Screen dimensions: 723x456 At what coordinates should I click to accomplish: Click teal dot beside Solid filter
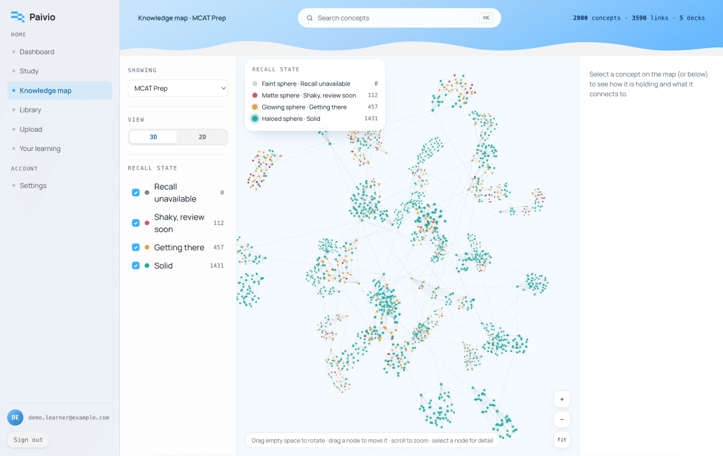(147, 265)
